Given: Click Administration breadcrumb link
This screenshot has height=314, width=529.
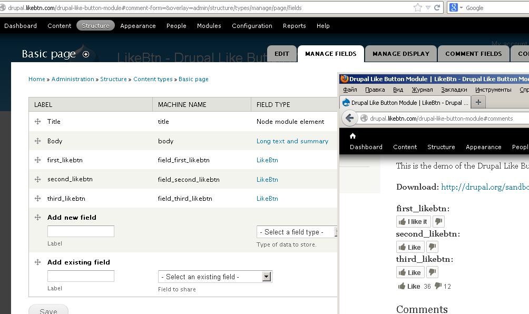Looking at the screenshot, I should [x=73, y=79].
